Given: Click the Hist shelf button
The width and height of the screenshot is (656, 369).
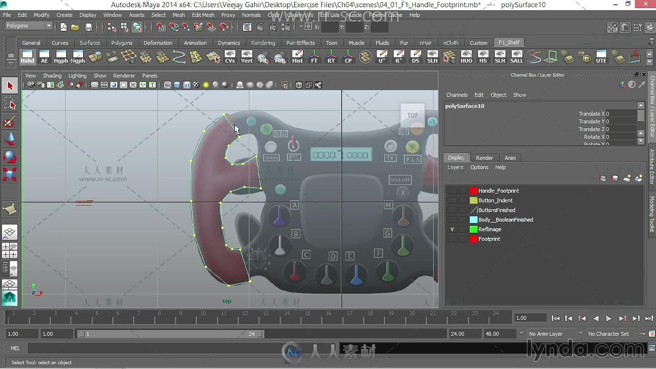Looking at the screenshot, I should (297, 57).
